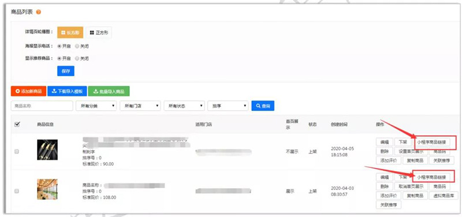Click the 标准现价：90.00 text

click(98, 164)
